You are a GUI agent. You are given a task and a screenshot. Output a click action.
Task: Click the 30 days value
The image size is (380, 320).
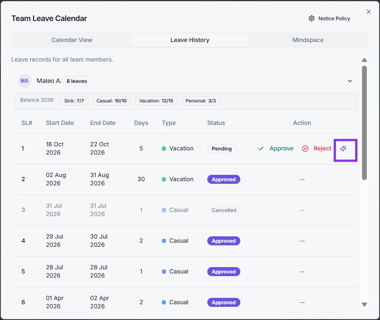(x=141, y=179)
